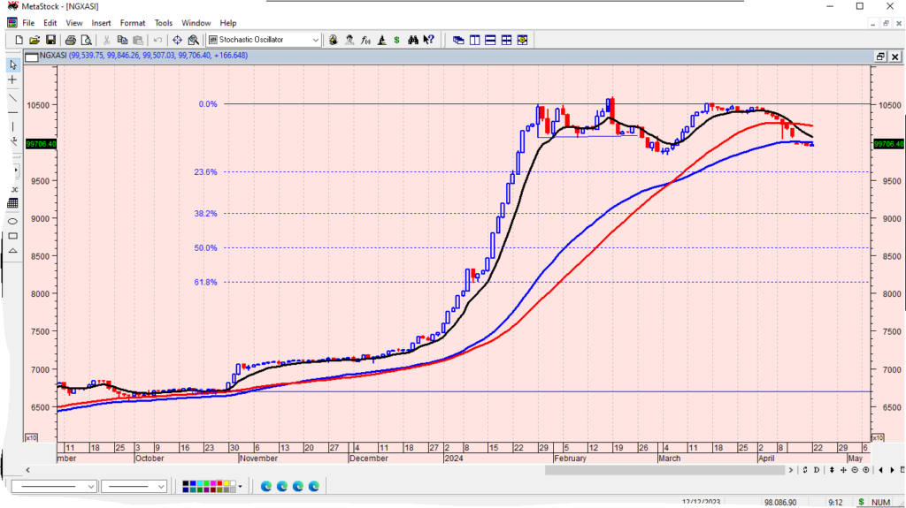This screenshot has height=508, width=906.
Task: Click the NGXASI chart title bar
Action: pyautogui.click(x=442, y=56)
